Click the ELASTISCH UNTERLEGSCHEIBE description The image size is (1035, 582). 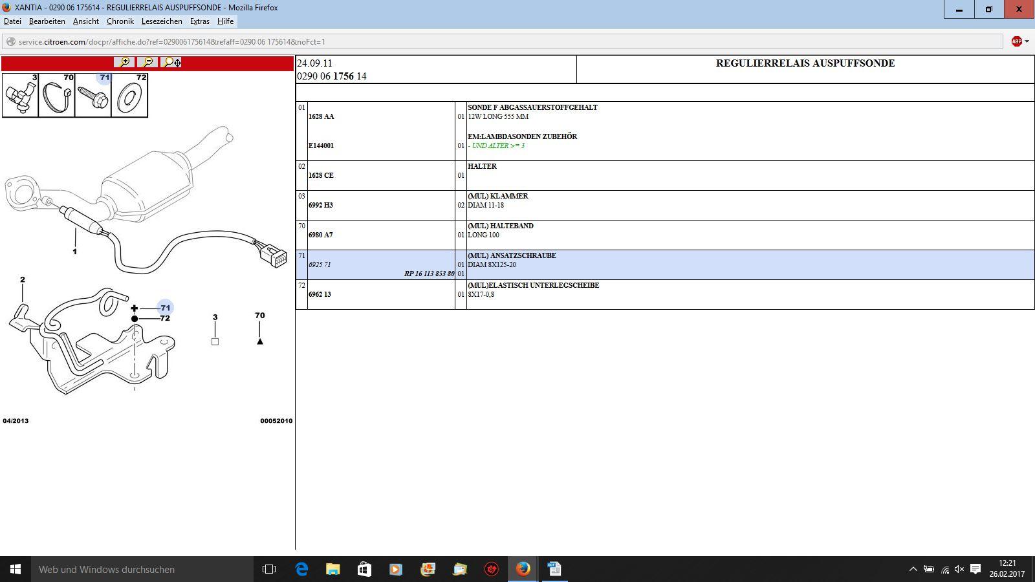point(534,285)
